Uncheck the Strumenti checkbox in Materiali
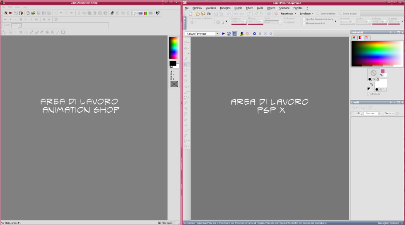 (x=369, y=94)
